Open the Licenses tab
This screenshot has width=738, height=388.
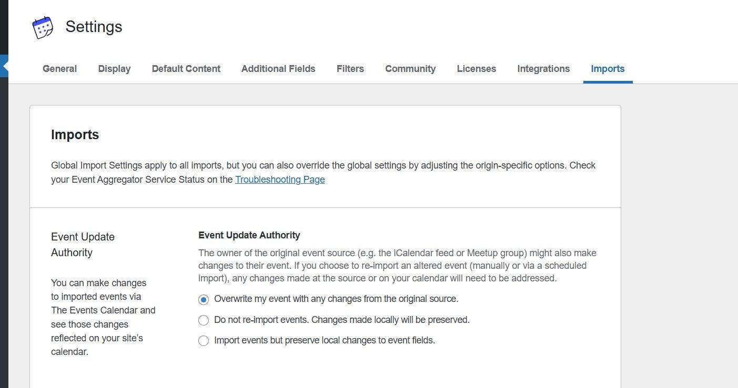pyautogui.click(x=476, y=69)
